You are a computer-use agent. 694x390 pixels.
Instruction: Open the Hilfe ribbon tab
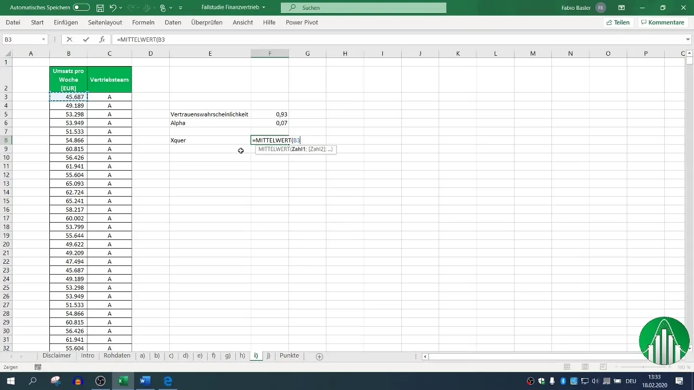(x=269, y=22)
